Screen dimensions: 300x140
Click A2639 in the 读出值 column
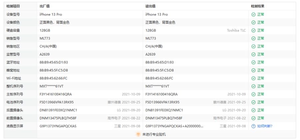(x=150, y=54)
